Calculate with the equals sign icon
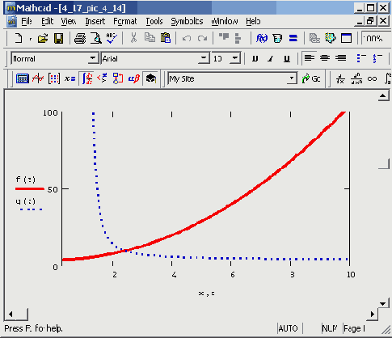 [293, 38]
